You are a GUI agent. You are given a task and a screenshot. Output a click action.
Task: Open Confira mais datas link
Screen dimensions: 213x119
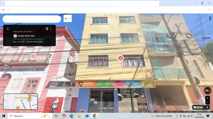[x=35, y=42]
